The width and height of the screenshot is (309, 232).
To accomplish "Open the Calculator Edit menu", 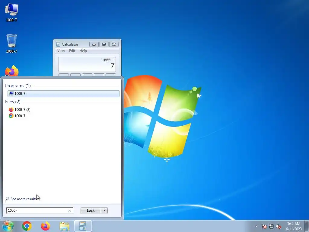I will 72,51.
